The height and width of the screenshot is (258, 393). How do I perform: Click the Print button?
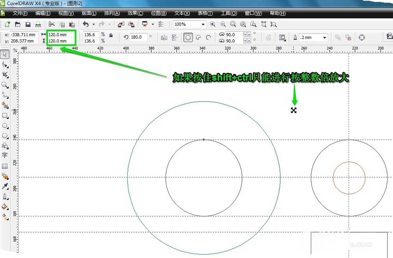click(x=38, y=24)
